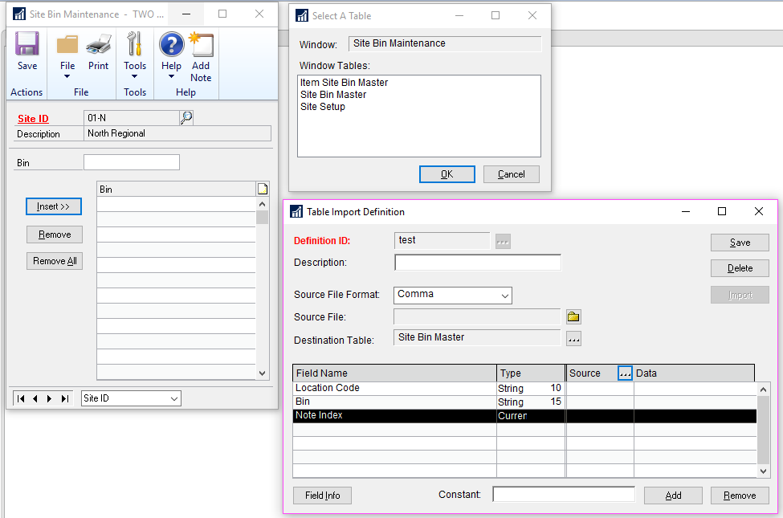
Task: Click the Description input field
Action: 478,263
